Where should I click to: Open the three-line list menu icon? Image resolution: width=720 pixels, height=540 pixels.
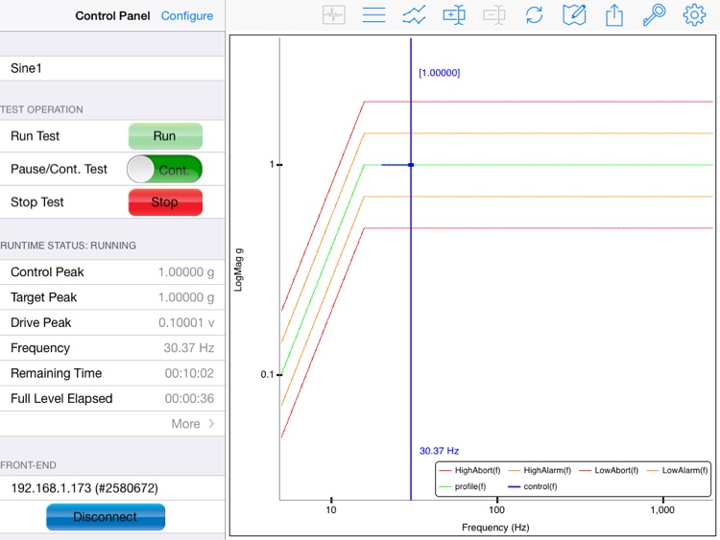tap(373, 15)
